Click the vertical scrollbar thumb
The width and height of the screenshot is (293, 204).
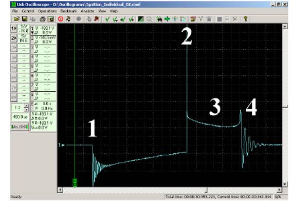285,107
